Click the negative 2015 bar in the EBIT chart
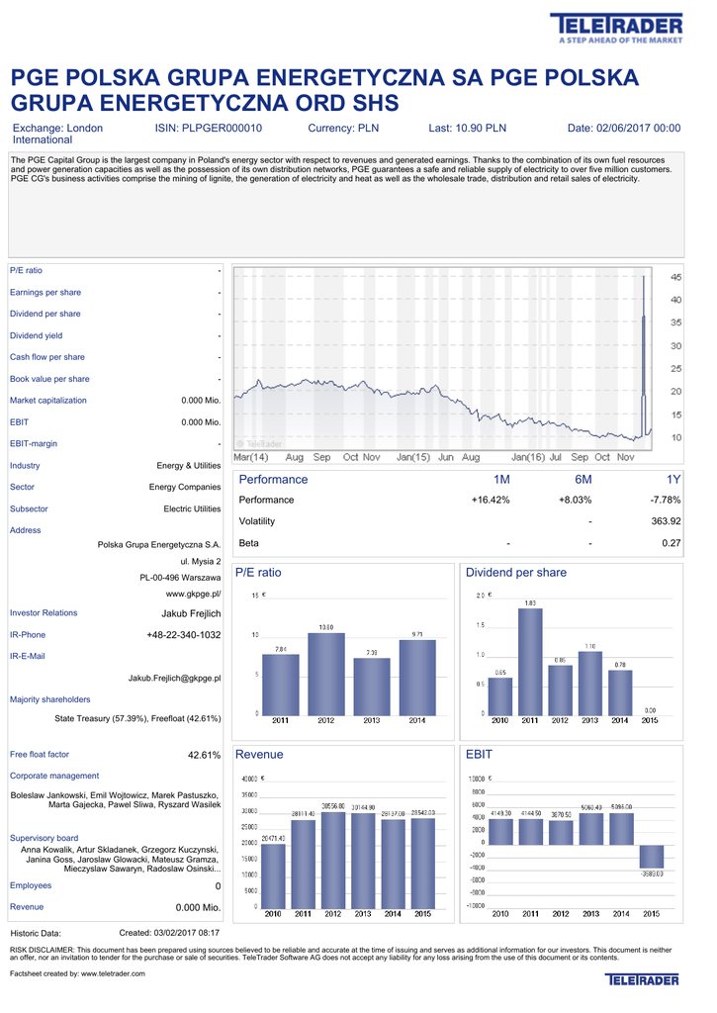This screenshot has width=717, height=1013. [651, 857]
